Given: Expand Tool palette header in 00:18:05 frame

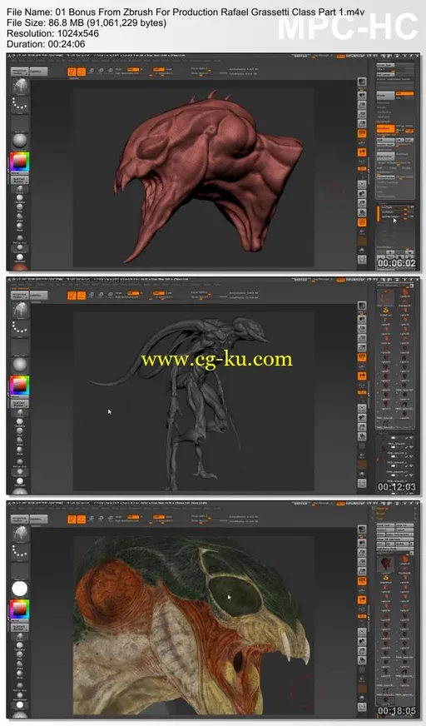Looking at the screenshot, I should click(379, 519).
